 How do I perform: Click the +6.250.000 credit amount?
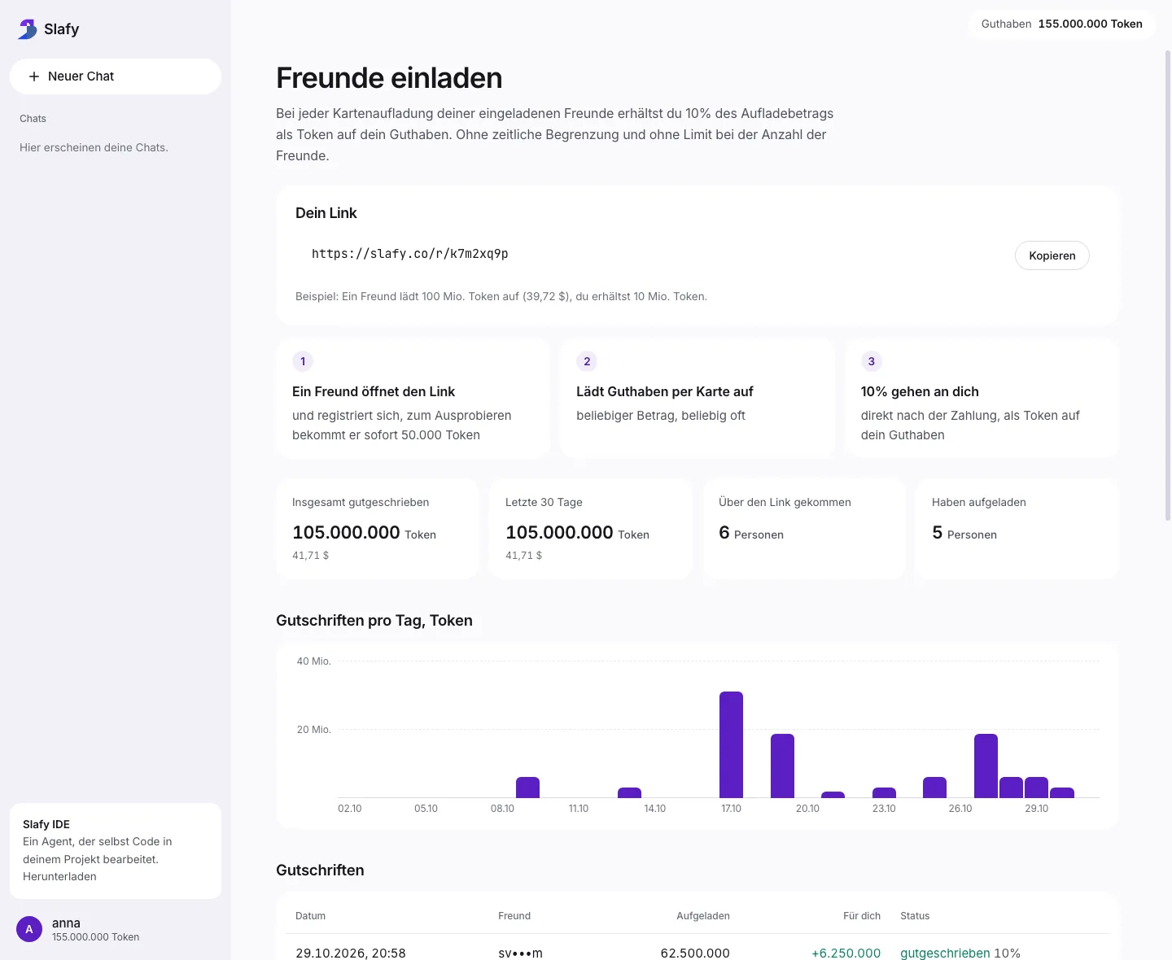click(846, 953)
